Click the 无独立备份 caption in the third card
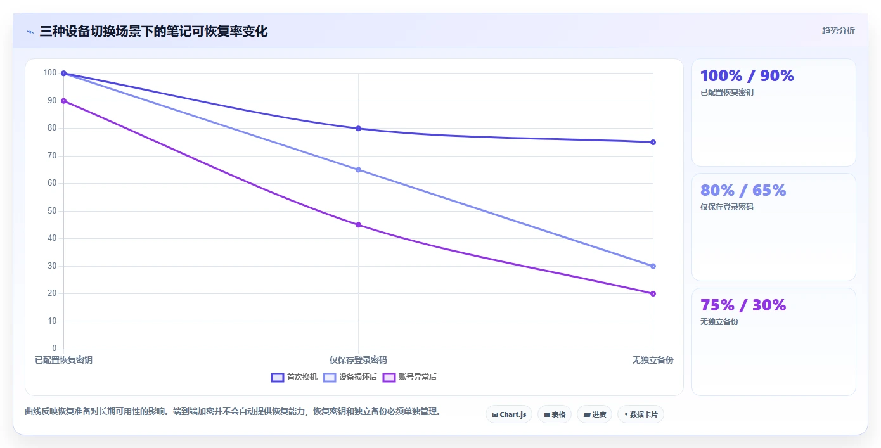The image size is (881, 448). (719, 322)
